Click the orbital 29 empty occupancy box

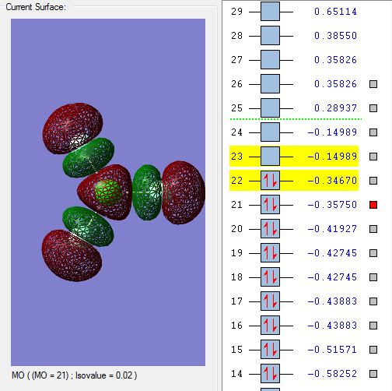point(270,12)
